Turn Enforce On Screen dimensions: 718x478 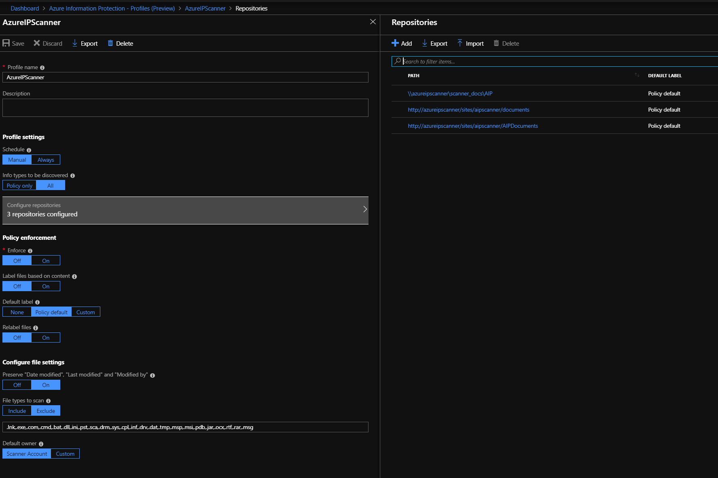tap(46, 261)
